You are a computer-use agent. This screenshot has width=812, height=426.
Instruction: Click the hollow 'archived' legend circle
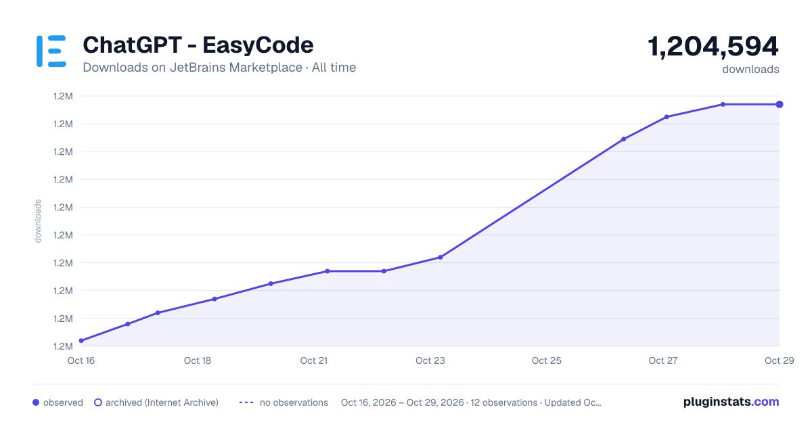97,402
